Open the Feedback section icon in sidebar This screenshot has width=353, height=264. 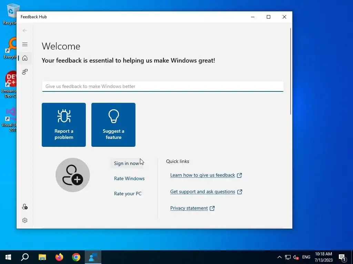click(x=25, y=72)
